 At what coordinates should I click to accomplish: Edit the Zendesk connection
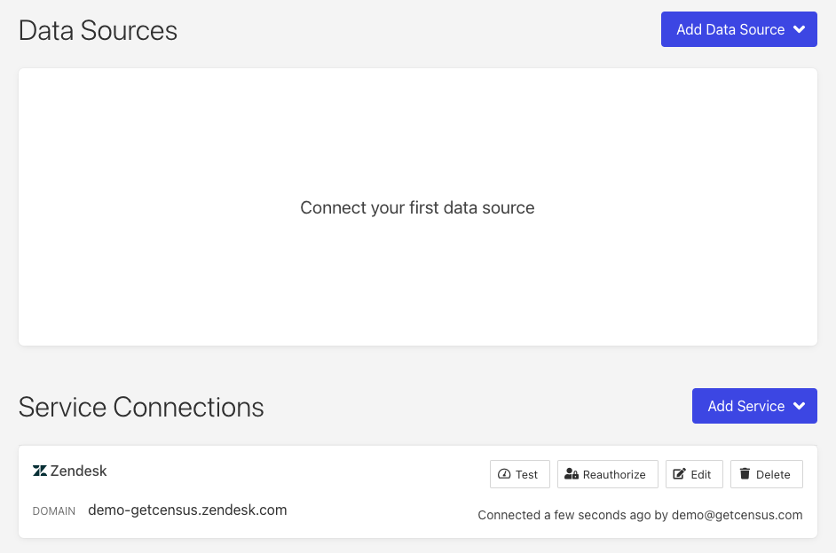click(694, 474)
